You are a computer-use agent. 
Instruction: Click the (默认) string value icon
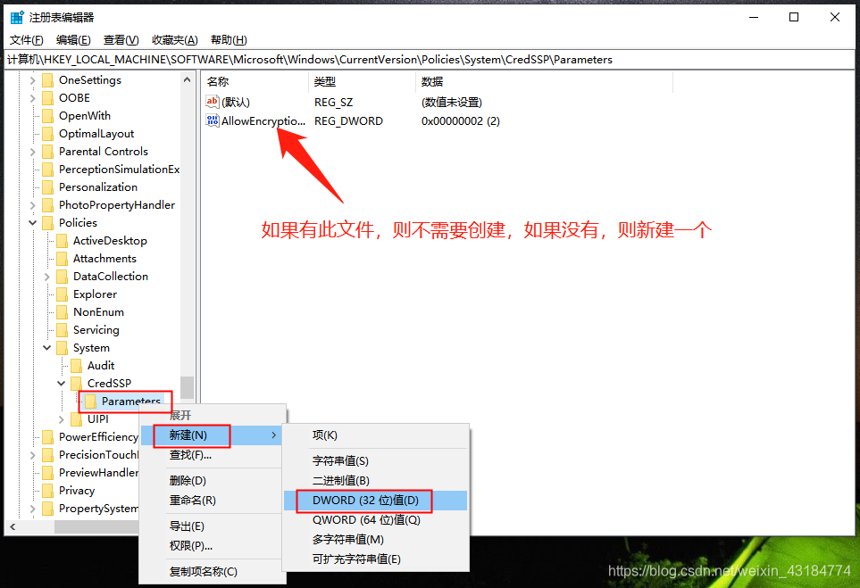tap(213, 102)
